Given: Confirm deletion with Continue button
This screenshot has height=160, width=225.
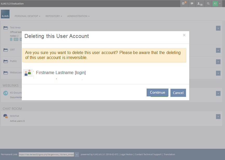Looking at the screenshot, I should (x=157, y=92).
